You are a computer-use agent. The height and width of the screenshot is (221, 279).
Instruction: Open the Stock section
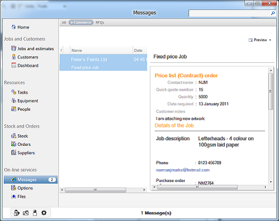[x=20, y=136]
